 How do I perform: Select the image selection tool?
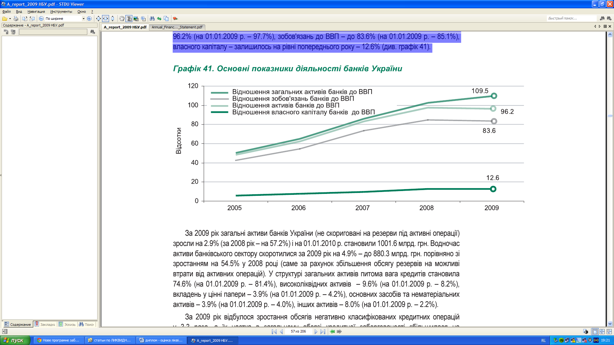pos(136,19)
